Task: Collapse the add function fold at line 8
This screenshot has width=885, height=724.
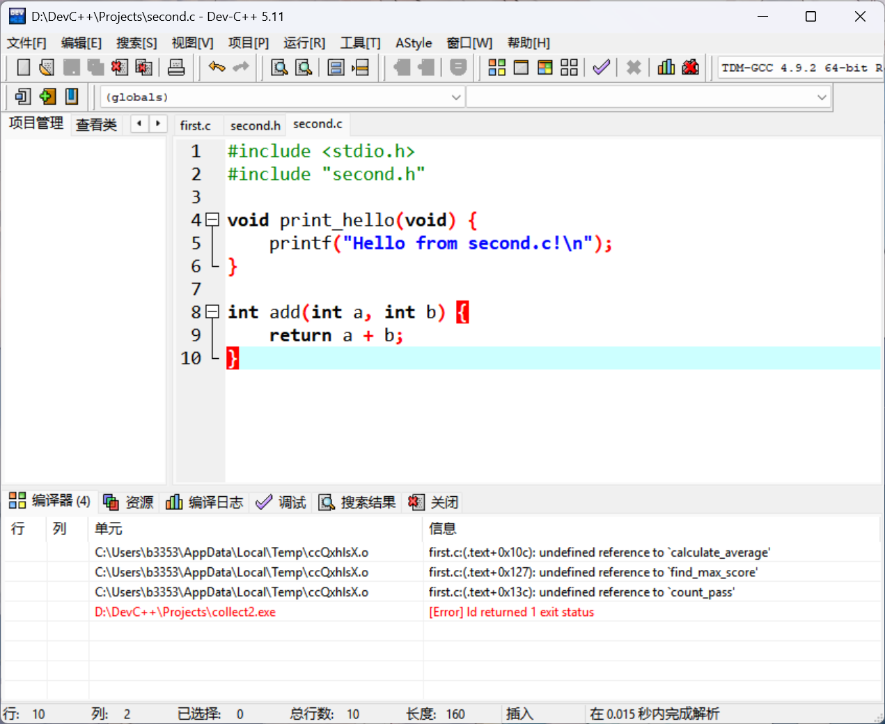Action: 212,311
